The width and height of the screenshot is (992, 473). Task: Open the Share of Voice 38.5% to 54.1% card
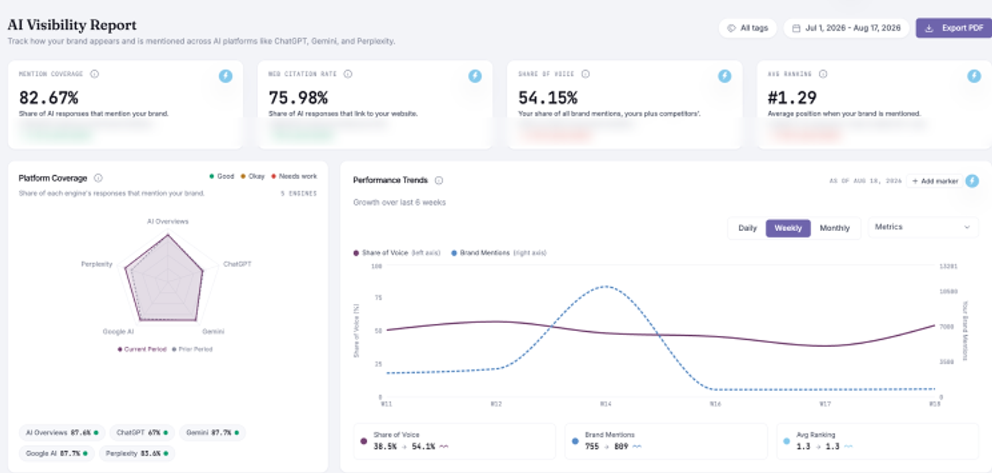pos(454,441)
